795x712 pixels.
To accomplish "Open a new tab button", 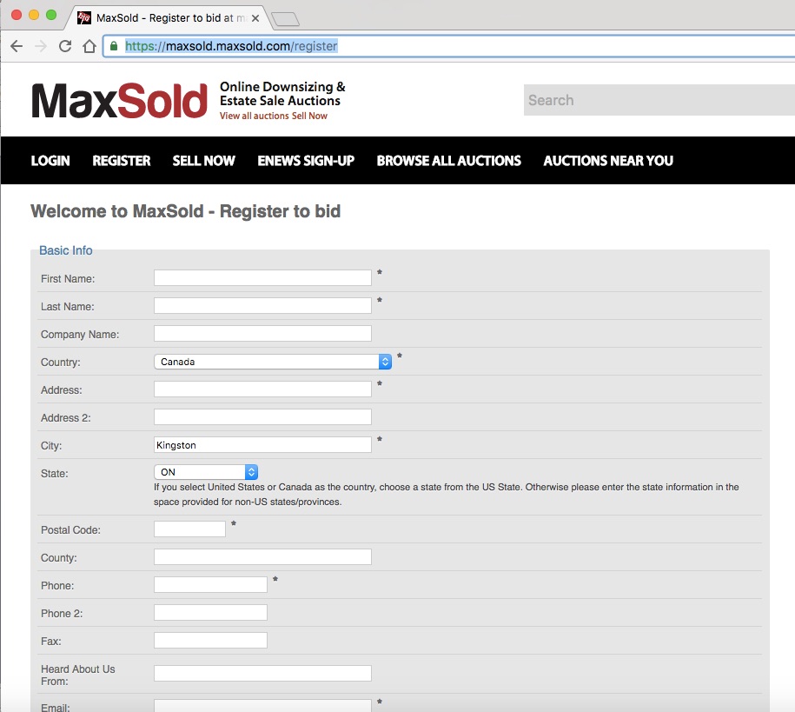I will point(286,19).
